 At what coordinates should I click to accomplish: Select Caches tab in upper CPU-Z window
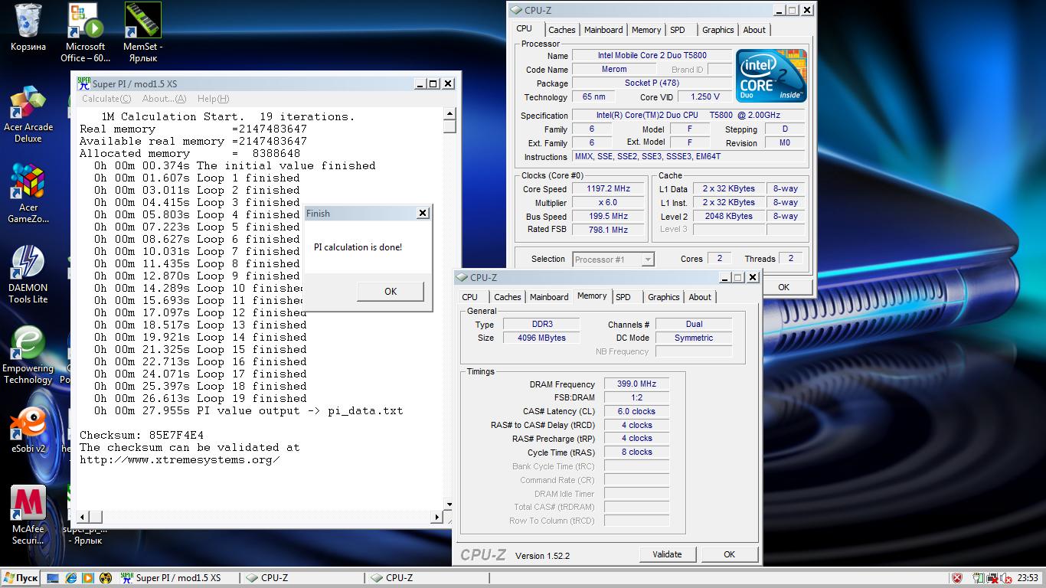561,30
